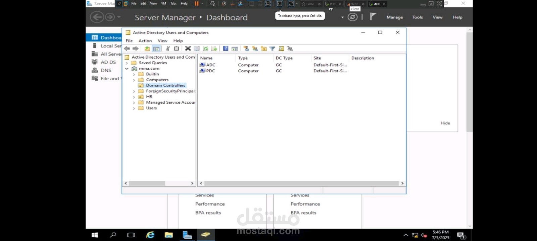Viewport: 537px width, 241px height.
Task: Sort by the DC Type column header
Action: pyautogui.click(x=292, y=58)
